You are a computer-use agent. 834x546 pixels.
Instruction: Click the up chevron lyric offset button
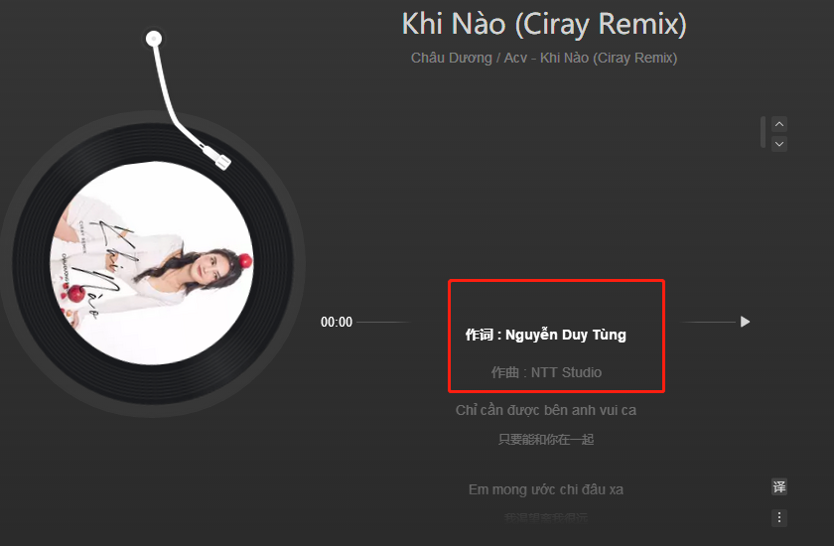[779, 124]
